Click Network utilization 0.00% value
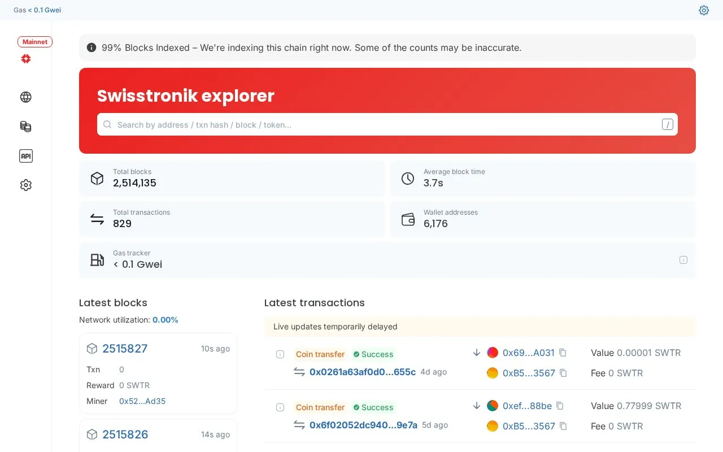This screenshot has height=452, width=723. pos(165,320)
